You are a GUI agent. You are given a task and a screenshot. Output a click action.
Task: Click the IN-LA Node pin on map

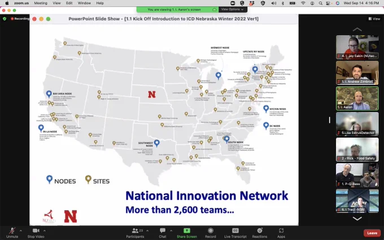coord(41,128)
